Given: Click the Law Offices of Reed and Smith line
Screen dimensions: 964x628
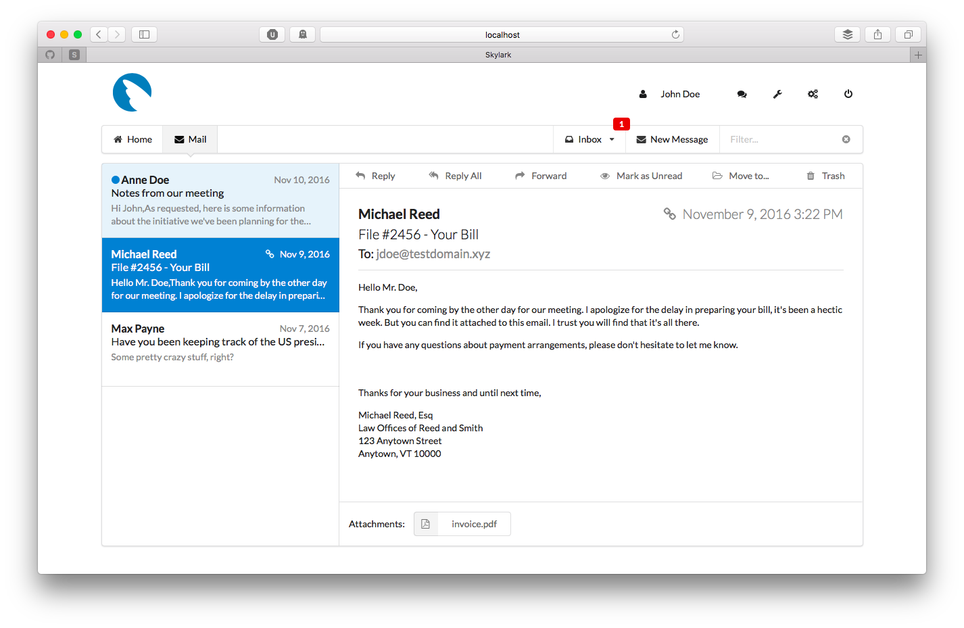Looking at the screenshot, I should click(x=420, y=428).
